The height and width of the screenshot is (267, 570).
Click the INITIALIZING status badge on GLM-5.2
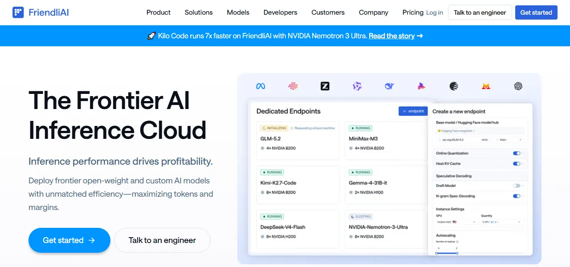(x=274, y=128)
